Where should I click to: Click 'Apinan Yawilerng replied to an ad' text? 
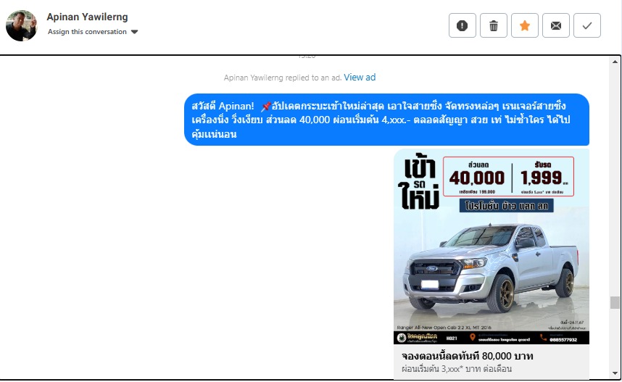point(283,78)
